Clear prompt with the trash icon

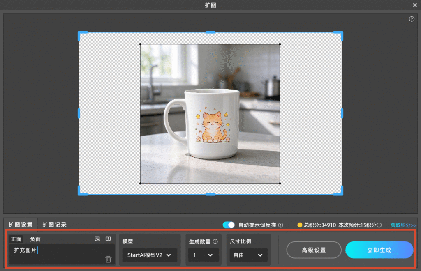point(109,259)
